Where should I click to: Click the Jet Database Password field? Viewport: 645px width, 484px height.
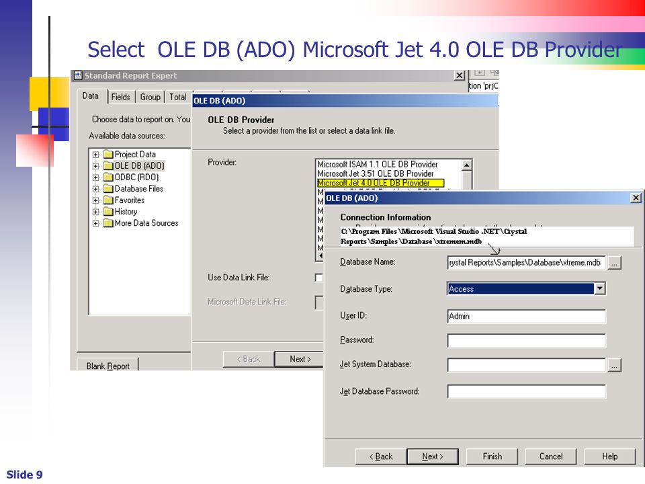[526, 391]
